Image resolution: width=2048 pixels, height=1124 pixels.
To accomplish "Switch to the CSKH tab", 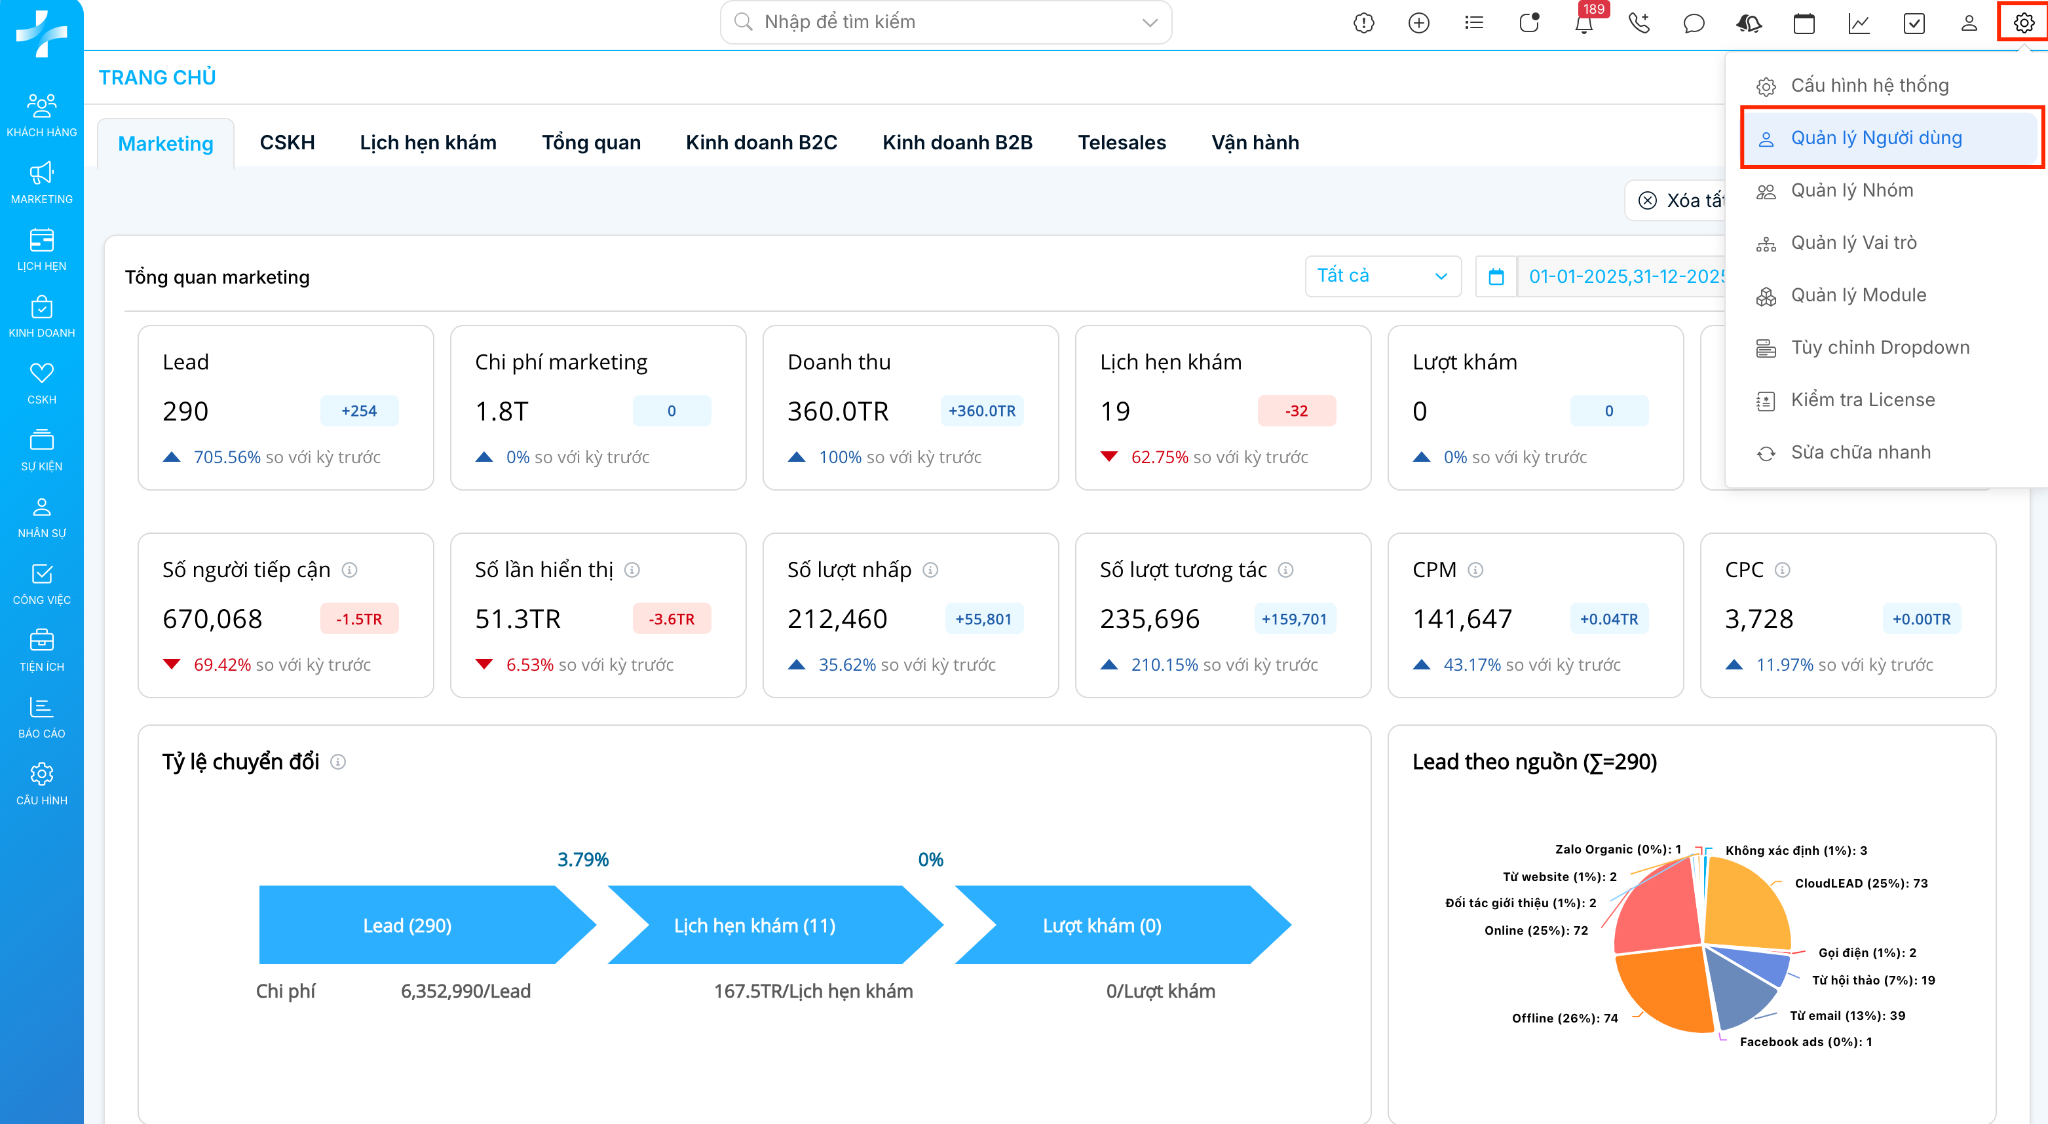I will coord(287,142).
